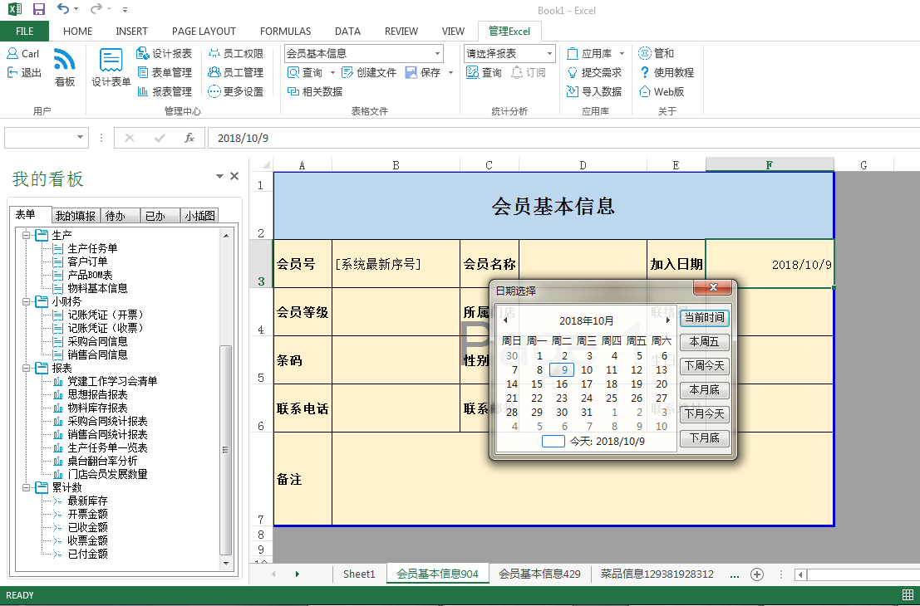
Task: Switch to the Sheet1 sheet tab
Action: point(359,574)
